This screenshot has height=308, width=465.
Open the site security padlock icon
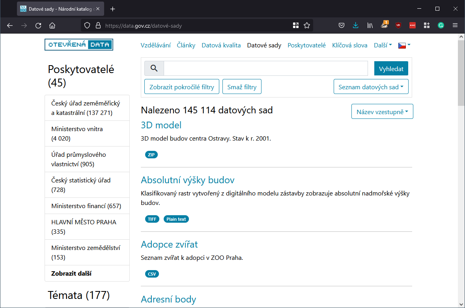98,25
